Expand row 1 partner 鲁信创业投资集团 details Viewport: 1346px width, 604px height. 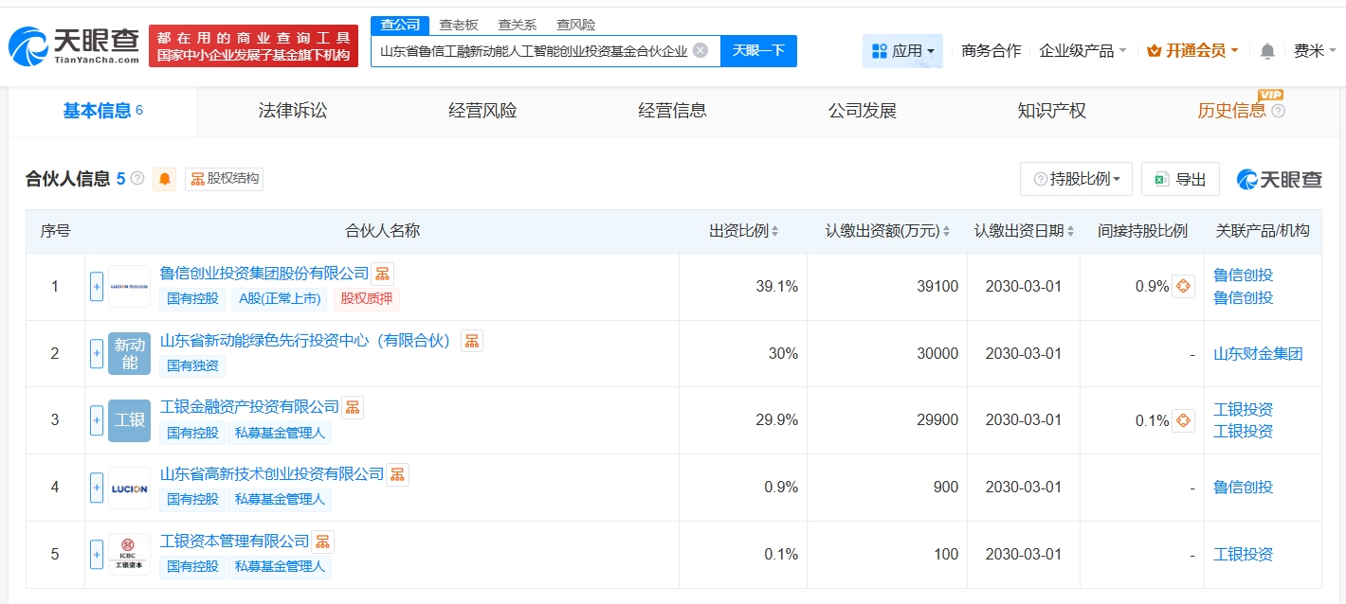click(x=96, y=287)
